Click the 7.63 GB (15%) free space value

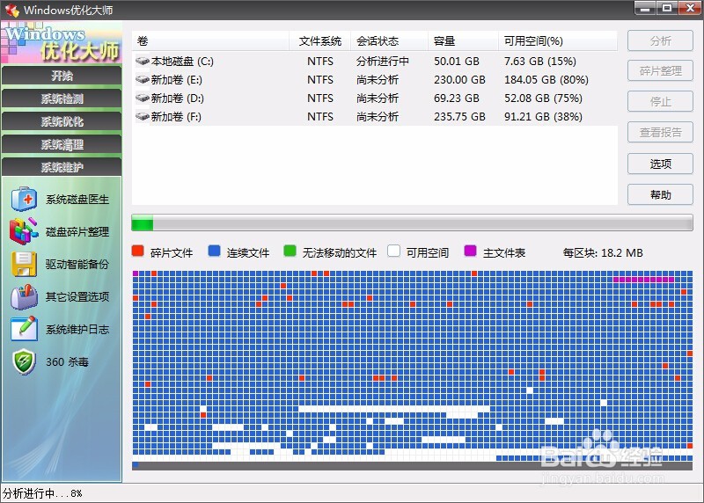(540, 61)
